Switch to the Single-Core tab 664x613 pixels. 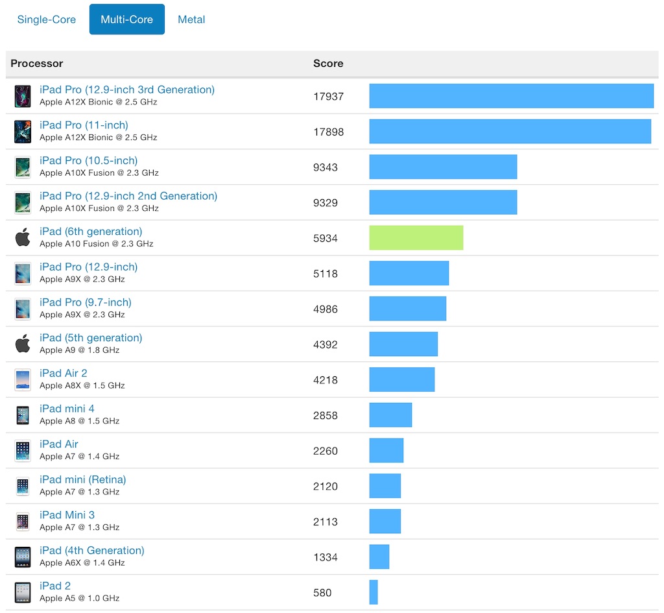click(x=47, y=19)
